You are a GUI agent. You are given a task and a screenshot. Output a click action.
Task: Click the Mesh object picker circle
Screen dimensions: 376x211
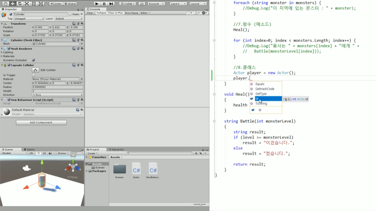coord(82,44)
